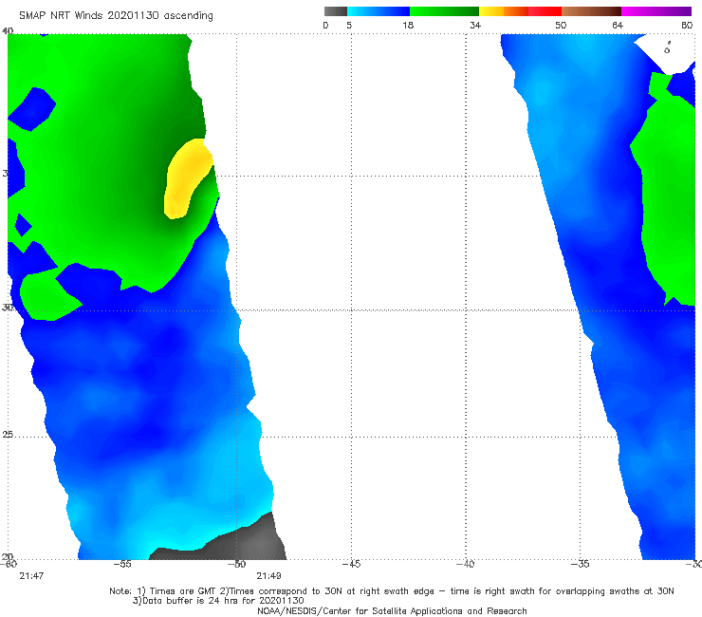Click the longitude label '-40'
The image size is (702, 617).
point(466,564)
